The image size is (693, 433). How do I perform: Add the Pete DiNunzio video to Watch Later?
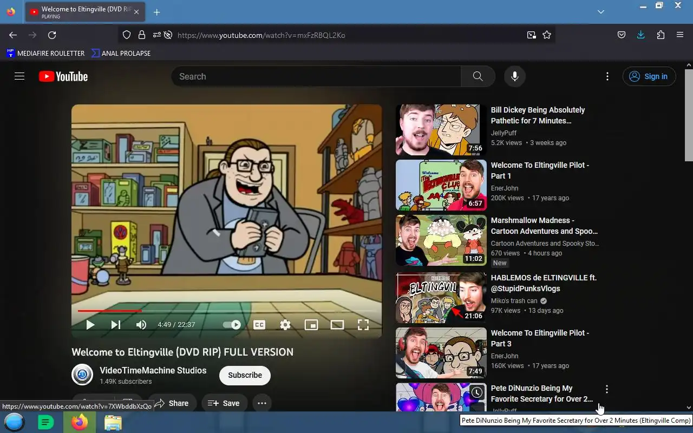point(476,392)
